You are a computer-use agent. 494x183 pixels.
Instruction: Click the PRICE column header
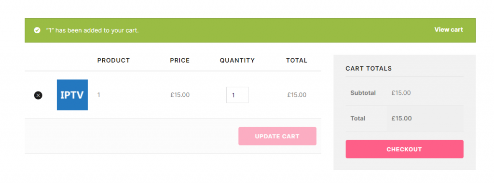coord(180,60)
